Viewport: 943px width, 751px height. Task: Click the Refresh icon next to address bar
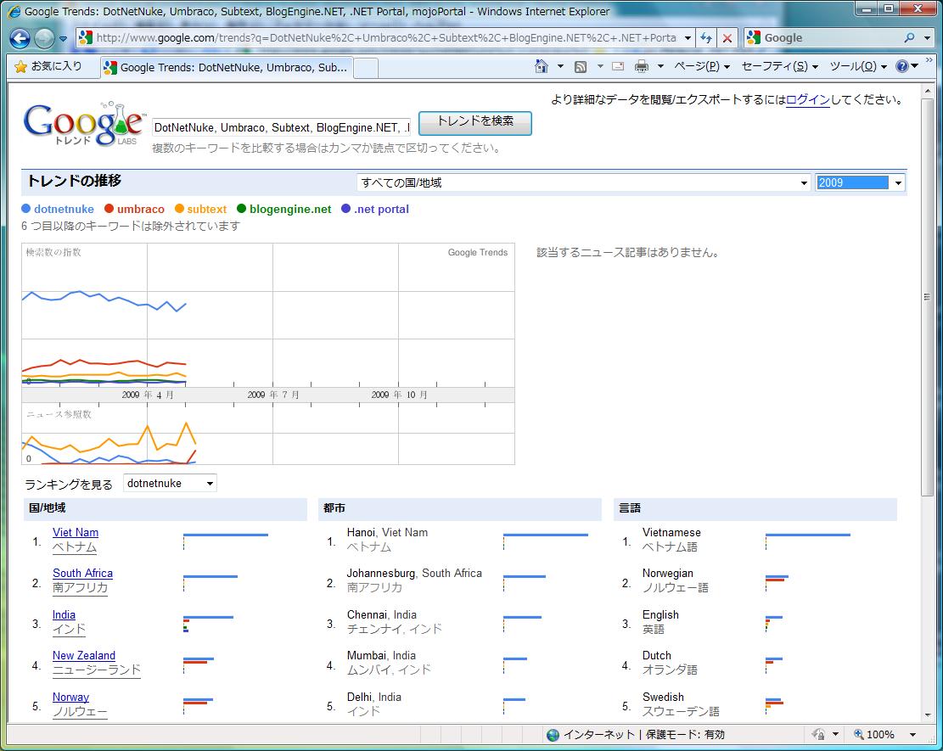click(x=706, y=38)
